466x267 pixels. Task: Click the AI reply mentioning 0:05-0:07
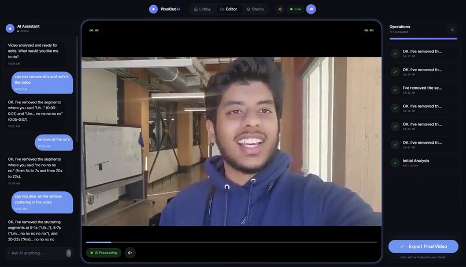[x=35, y=114]
